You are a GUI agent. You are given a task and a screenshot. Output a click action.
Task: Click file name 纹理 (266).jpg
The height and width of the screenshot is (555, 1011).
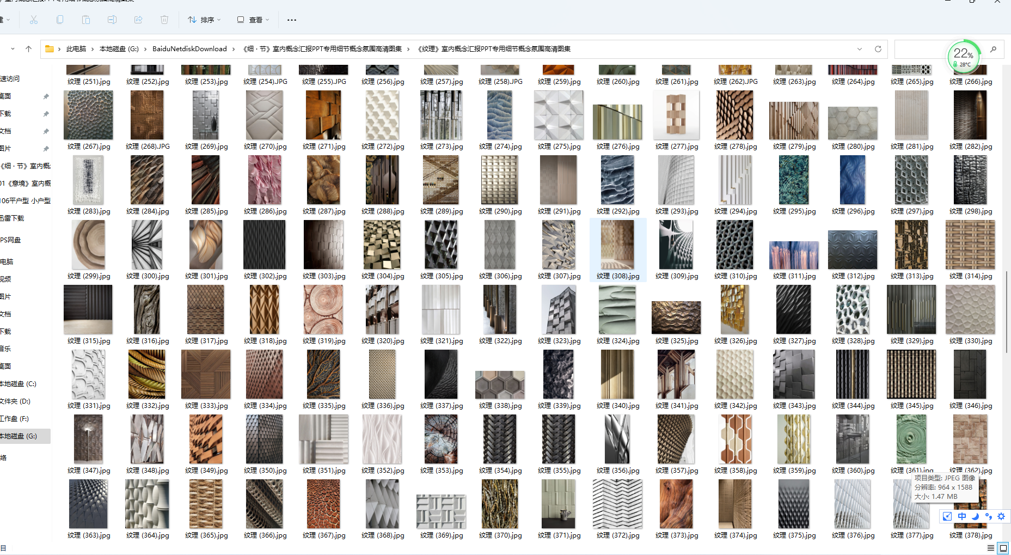(x=971, y=82)
